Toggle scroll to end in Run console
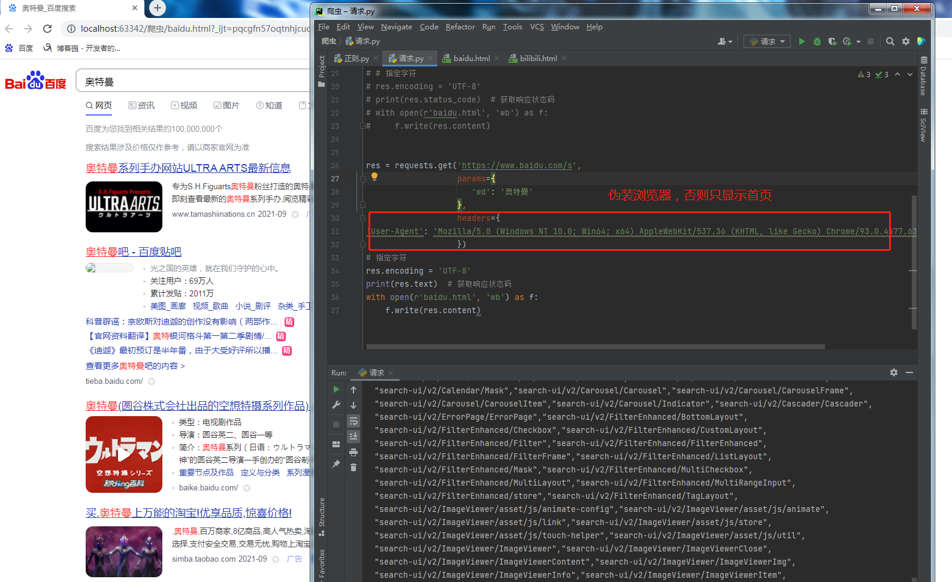This screenshot has width=952, height=582. 353,436
